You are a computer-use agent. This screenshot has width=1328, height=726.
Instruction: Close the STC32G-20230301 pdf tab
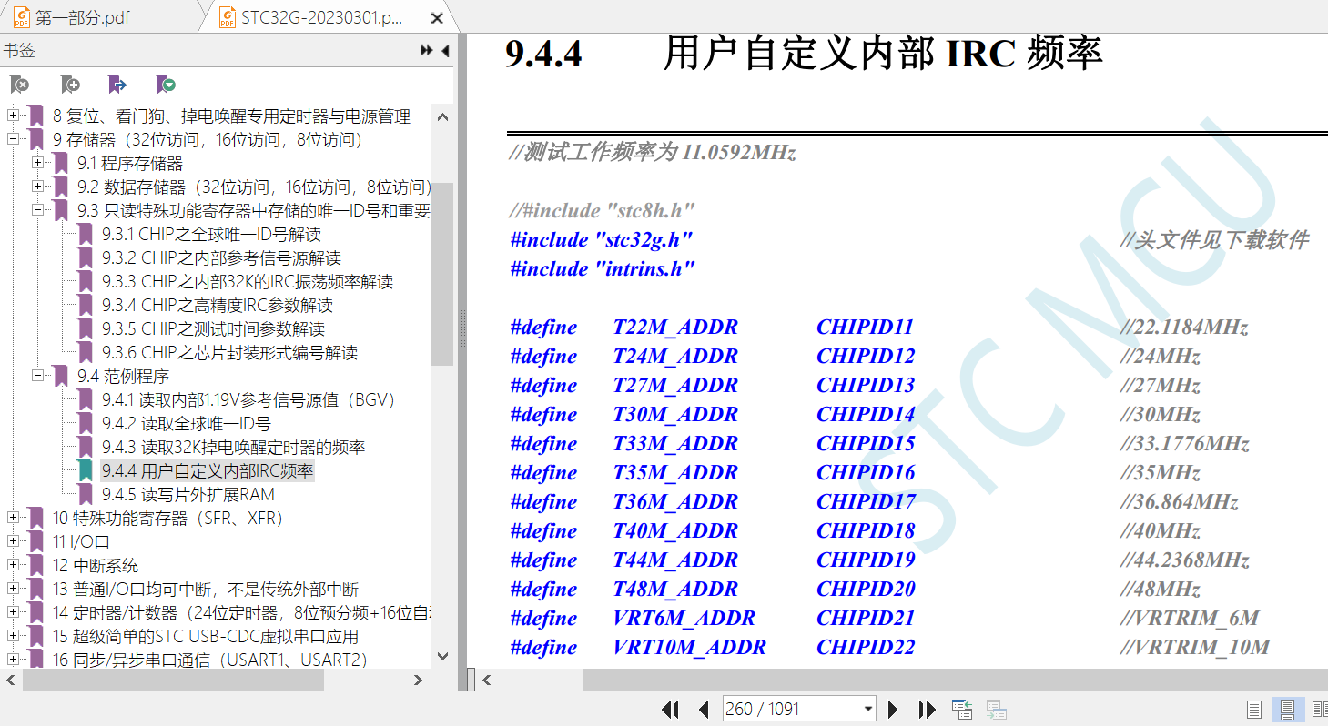437,18
